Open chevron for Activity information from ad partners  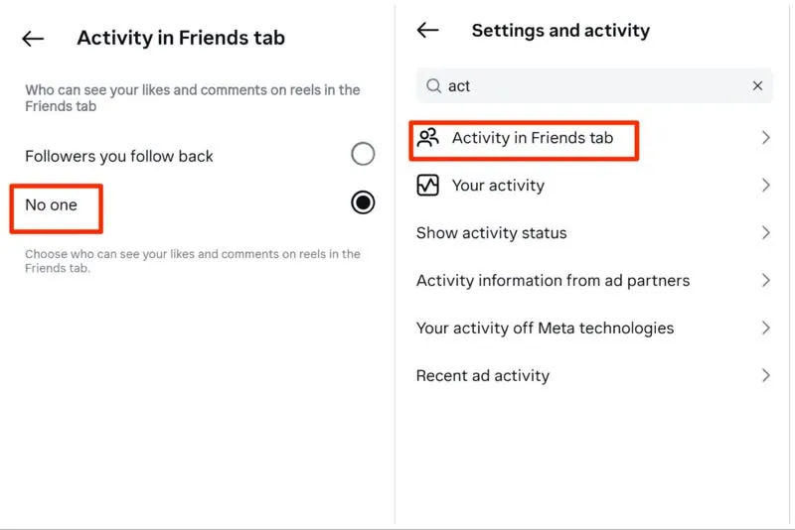tap(765, 281)
